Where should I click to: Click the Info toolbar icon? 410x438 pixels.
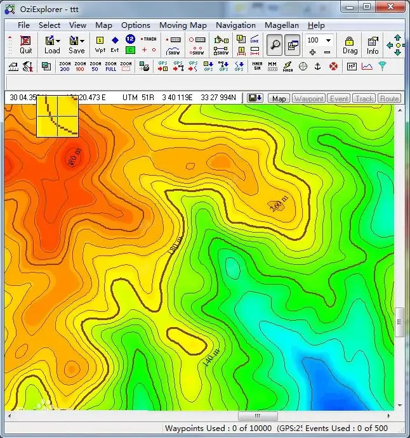(373, 44)
